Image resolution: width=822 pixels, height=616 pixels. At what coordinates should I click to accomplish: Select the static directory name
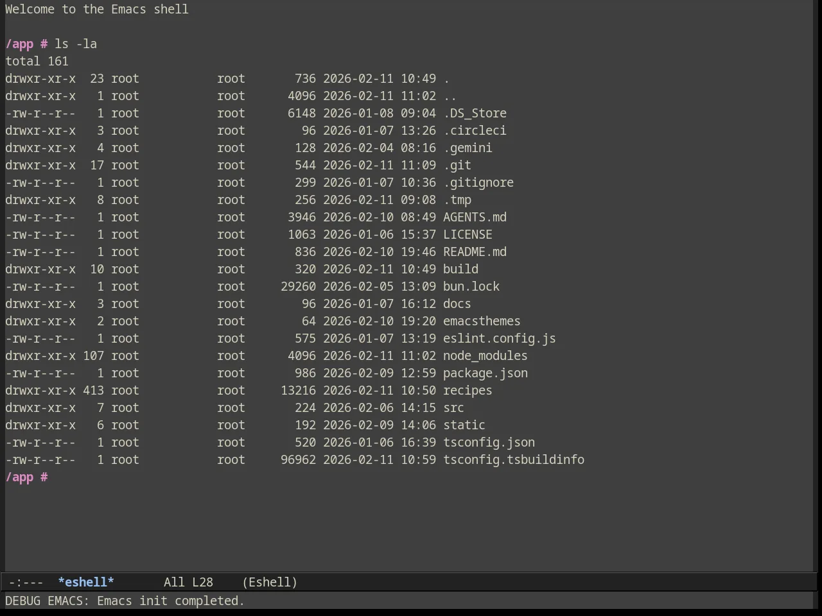pos(464,425)
